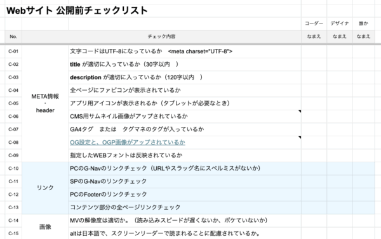Select row number cell C-15
Viewport: 381px width, 239px height.
13,233
